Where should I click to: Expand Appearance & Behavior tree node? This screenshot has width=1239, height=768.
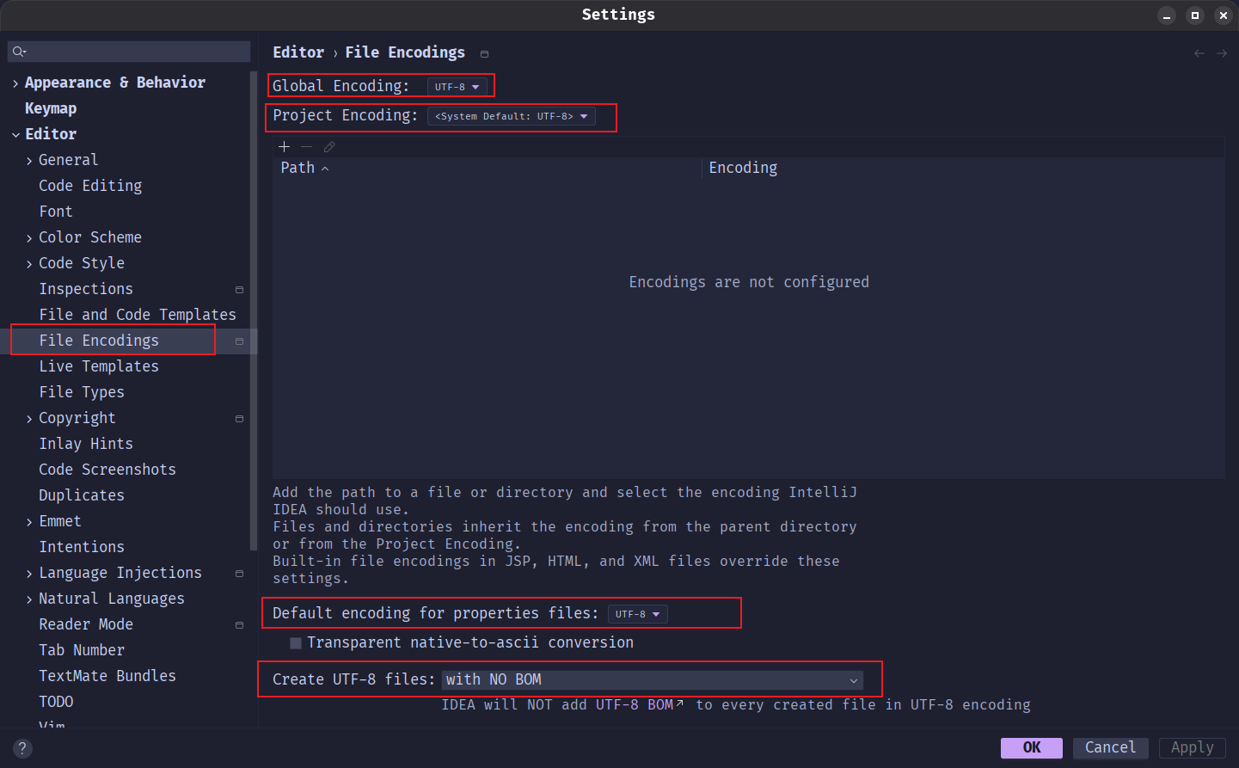[15, 83]
